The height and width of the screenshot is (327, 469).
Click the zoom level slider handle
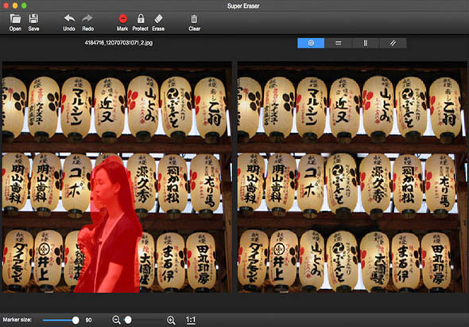(128, 320)
